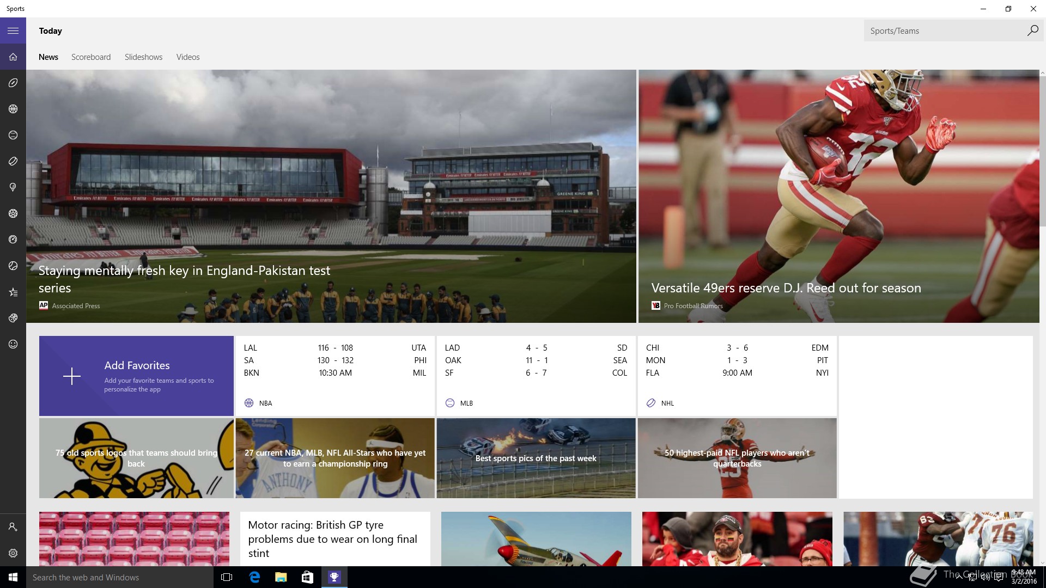
Task: Open the Racing gauge sidebar icon
Action: click(x=13, y=240)
